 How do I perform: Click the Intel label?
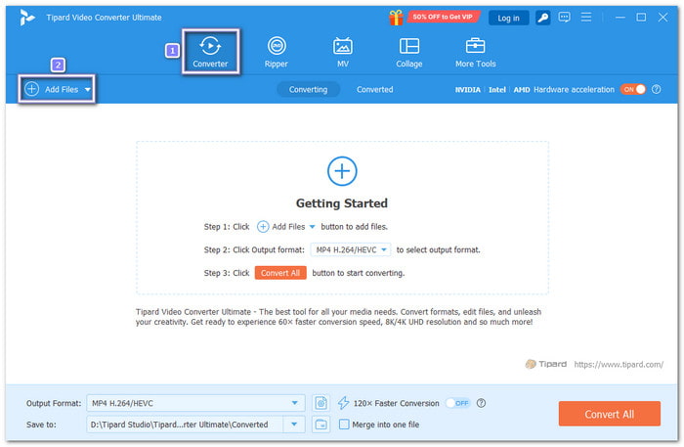coord(496,89)
